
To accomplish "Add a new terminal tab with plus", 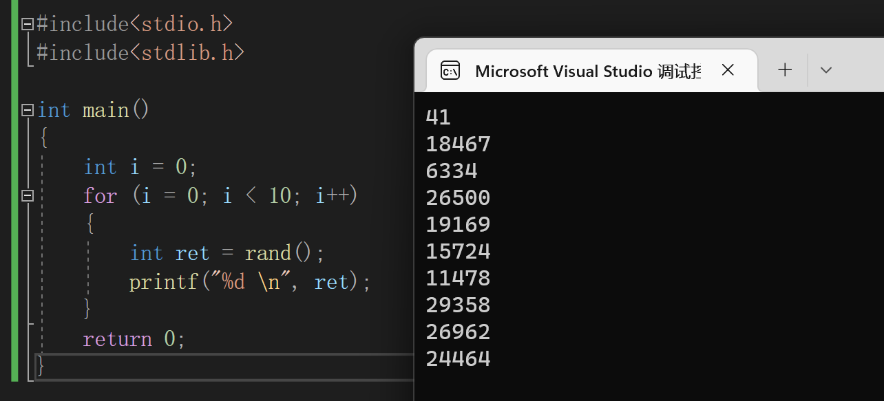I will [785, 69].
